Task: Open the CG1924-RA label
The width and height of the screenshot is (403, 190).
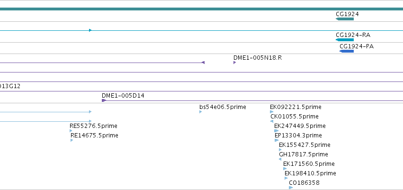Action: 353,35
